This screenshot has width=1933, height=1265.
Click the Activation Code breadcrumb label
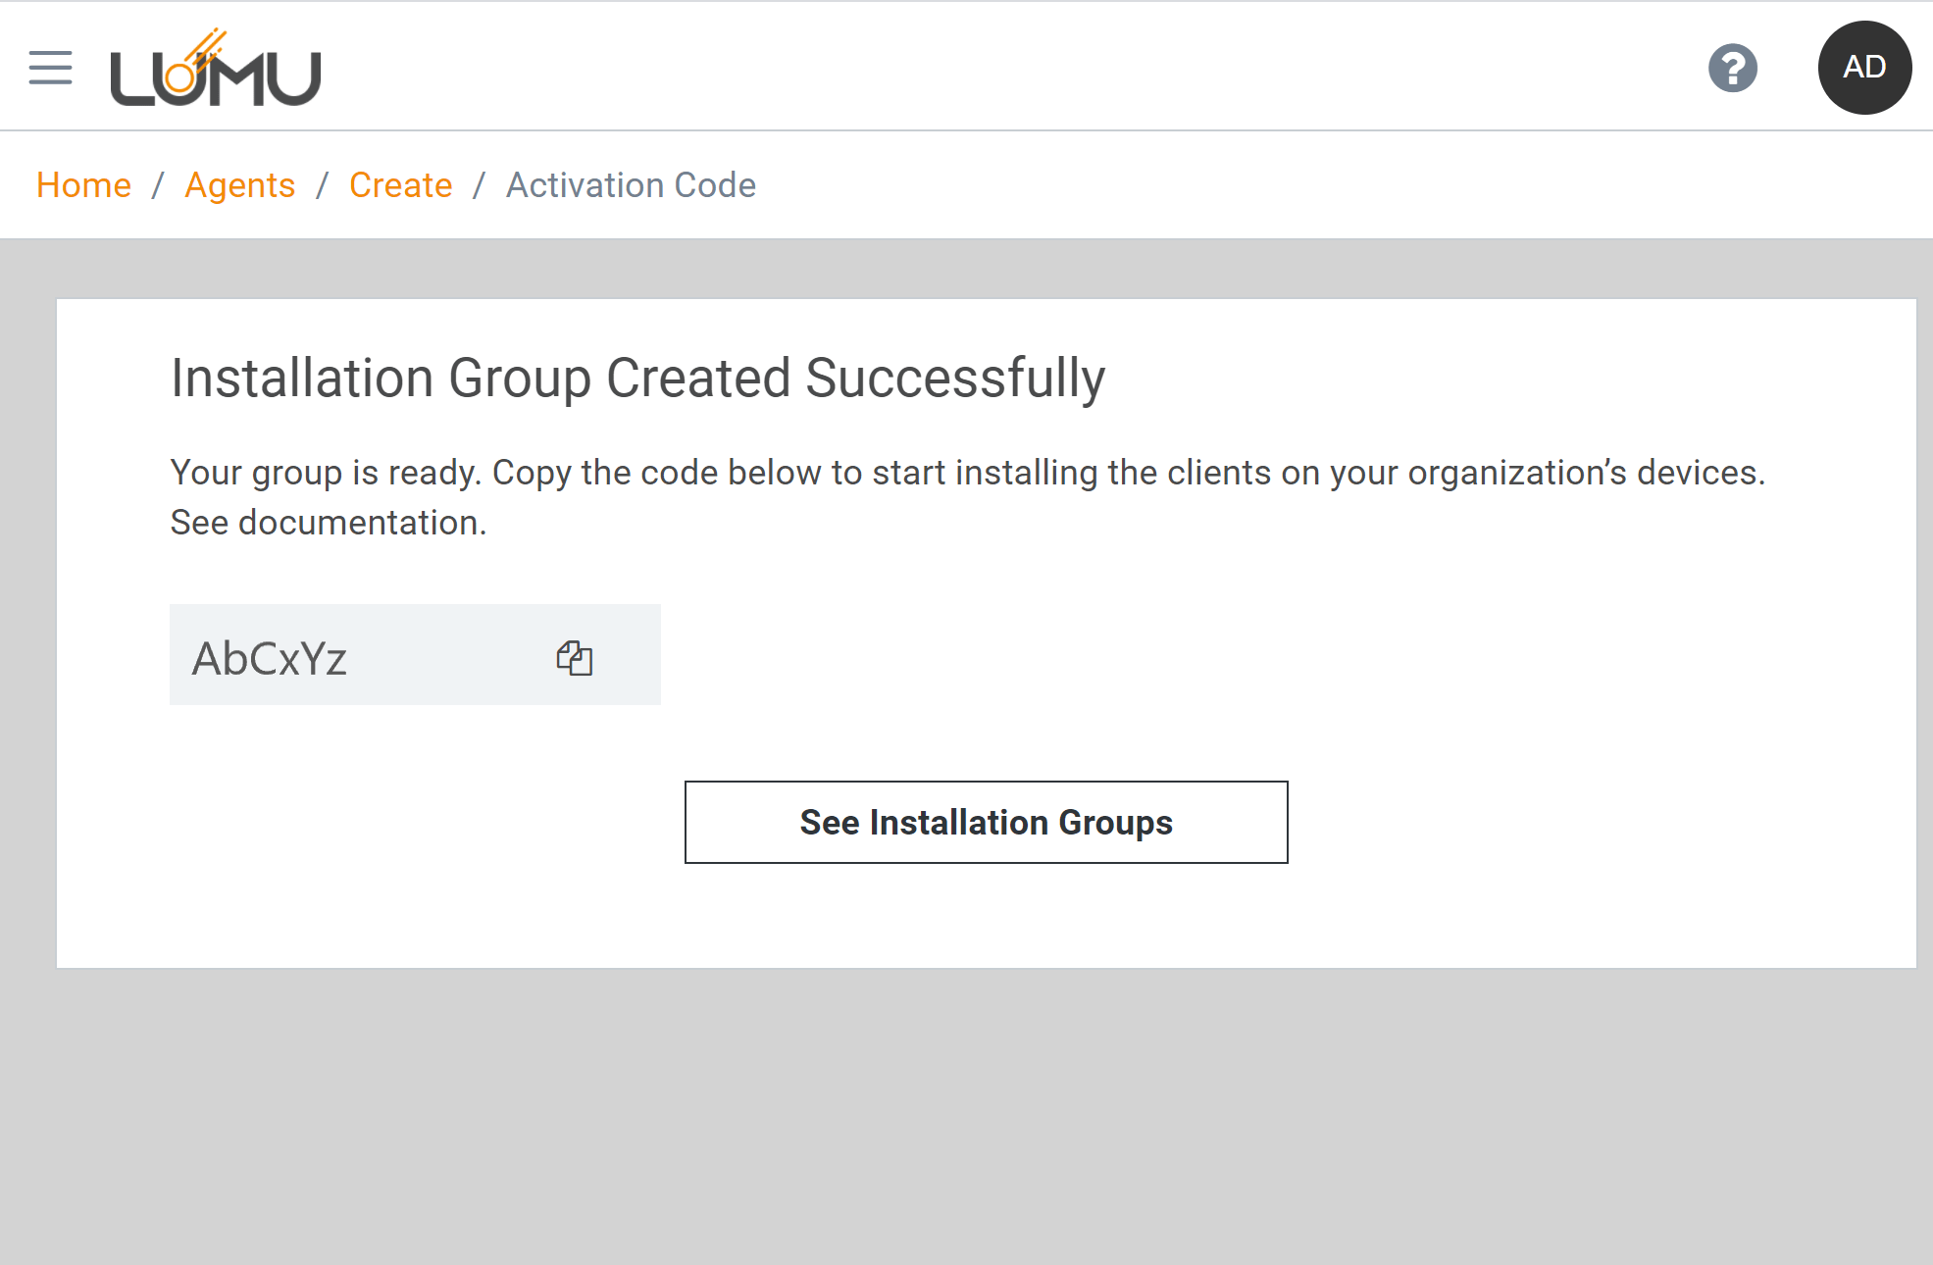point(631,185)
